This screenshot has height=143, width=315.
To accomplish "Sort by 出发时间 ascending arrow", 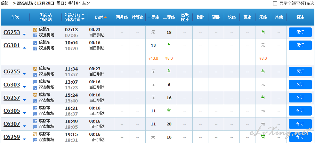I will [83, 15].
